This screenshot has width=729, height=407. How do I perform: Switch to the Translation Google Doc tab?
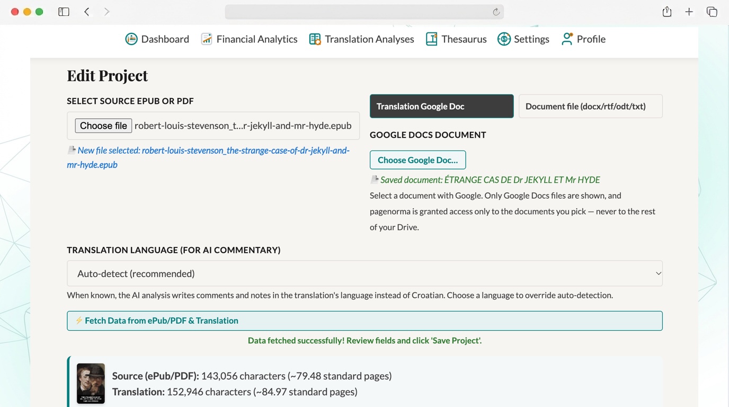(x=442, y=106)
